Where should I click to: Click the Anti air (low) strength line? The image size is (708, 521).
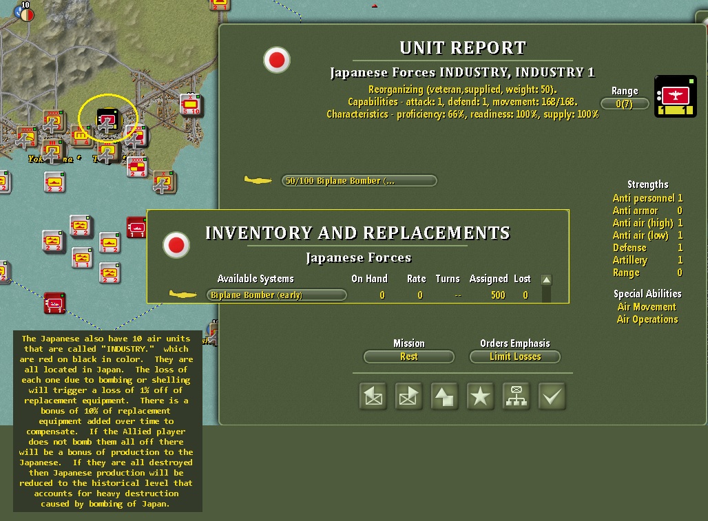coord(647,235)
